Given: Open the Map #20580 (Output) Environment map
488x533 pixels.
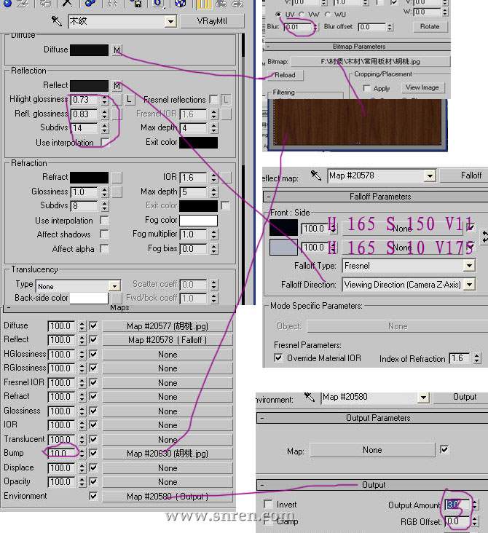Looking at the screenshot, I should coord(168,497).
